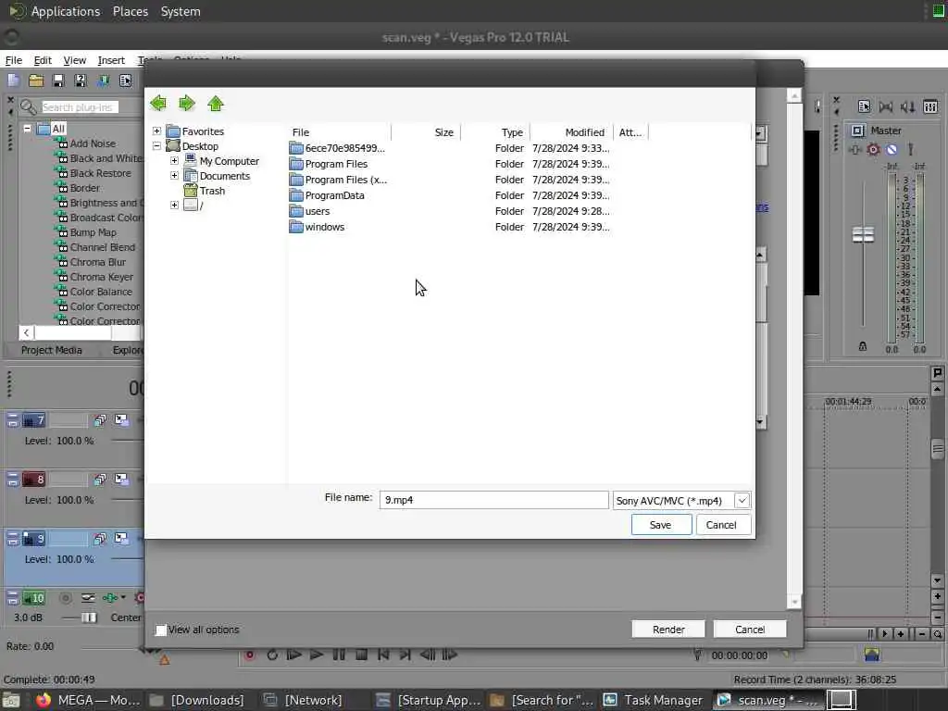
Task: Open the File menu
Action: [x=13, y=60]
